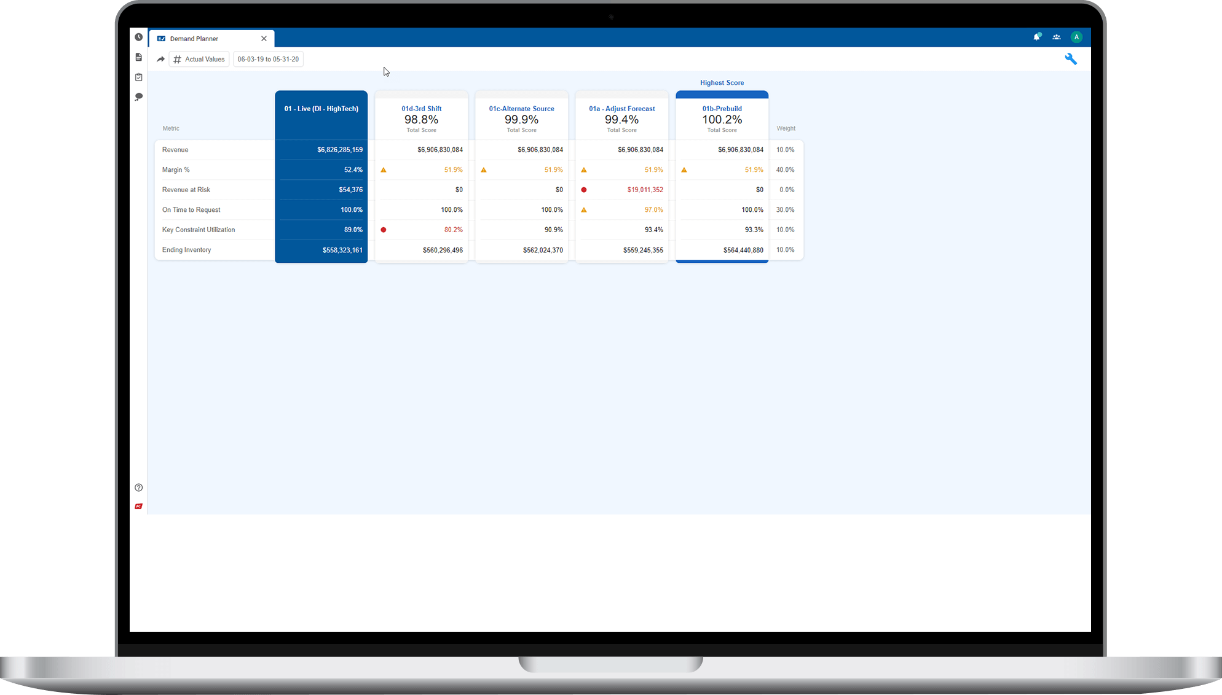Click the 40.0% weight for Margin %

click(785, 170)
